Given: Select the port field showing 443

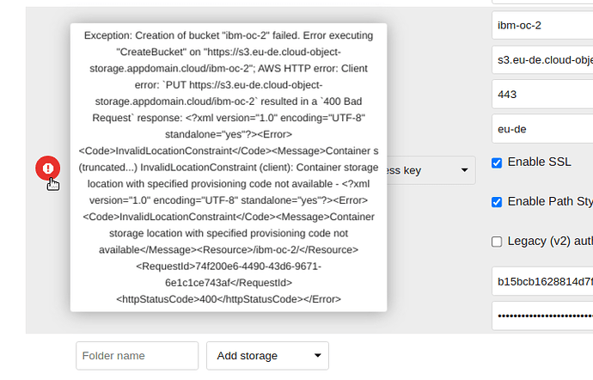Looking at the screenshot, I should coord(542,95).
